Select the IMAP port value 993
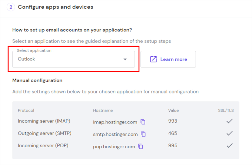252x165 pixels. tap(173, 121)
